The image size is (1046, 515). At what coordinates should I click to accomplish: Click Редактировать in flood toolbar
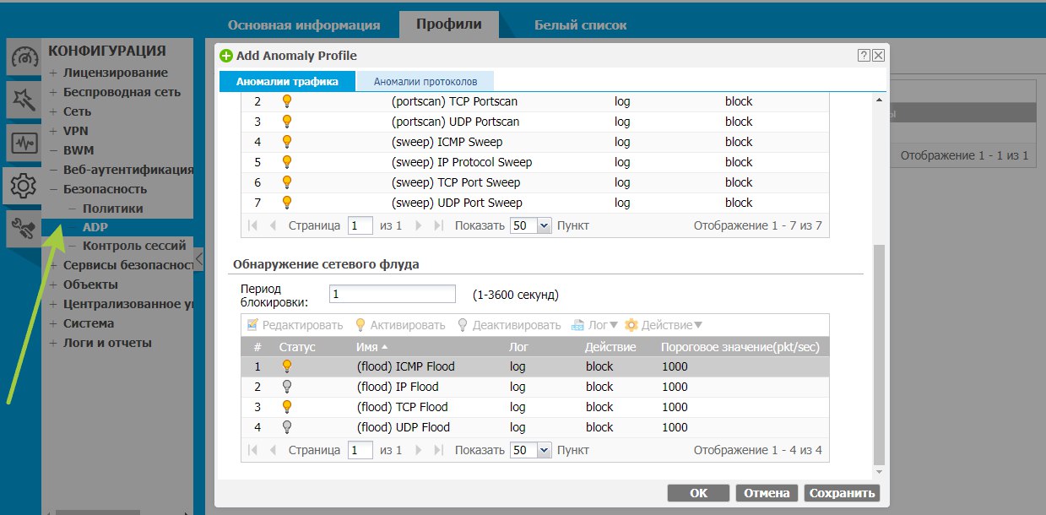click(x=295, y=325)
